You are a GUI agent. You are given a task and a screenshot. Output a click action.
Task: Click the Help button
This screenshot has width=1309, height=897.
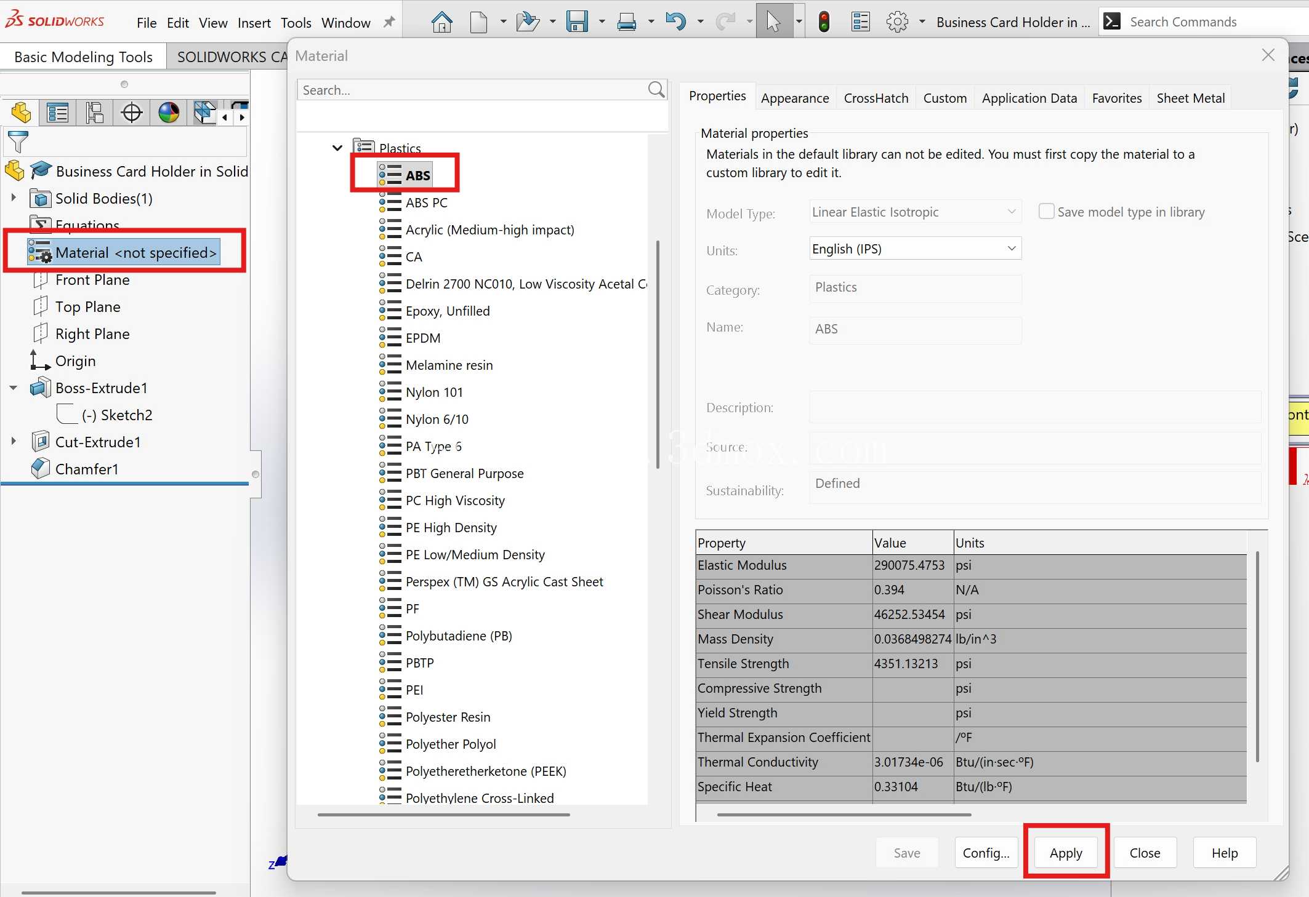1224,853
